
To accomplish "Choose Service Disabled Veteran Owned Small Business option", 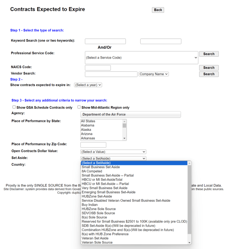I will point(134,201).
